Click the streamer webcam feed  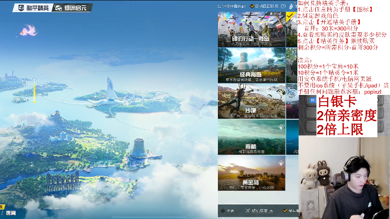tap(344, 177)
